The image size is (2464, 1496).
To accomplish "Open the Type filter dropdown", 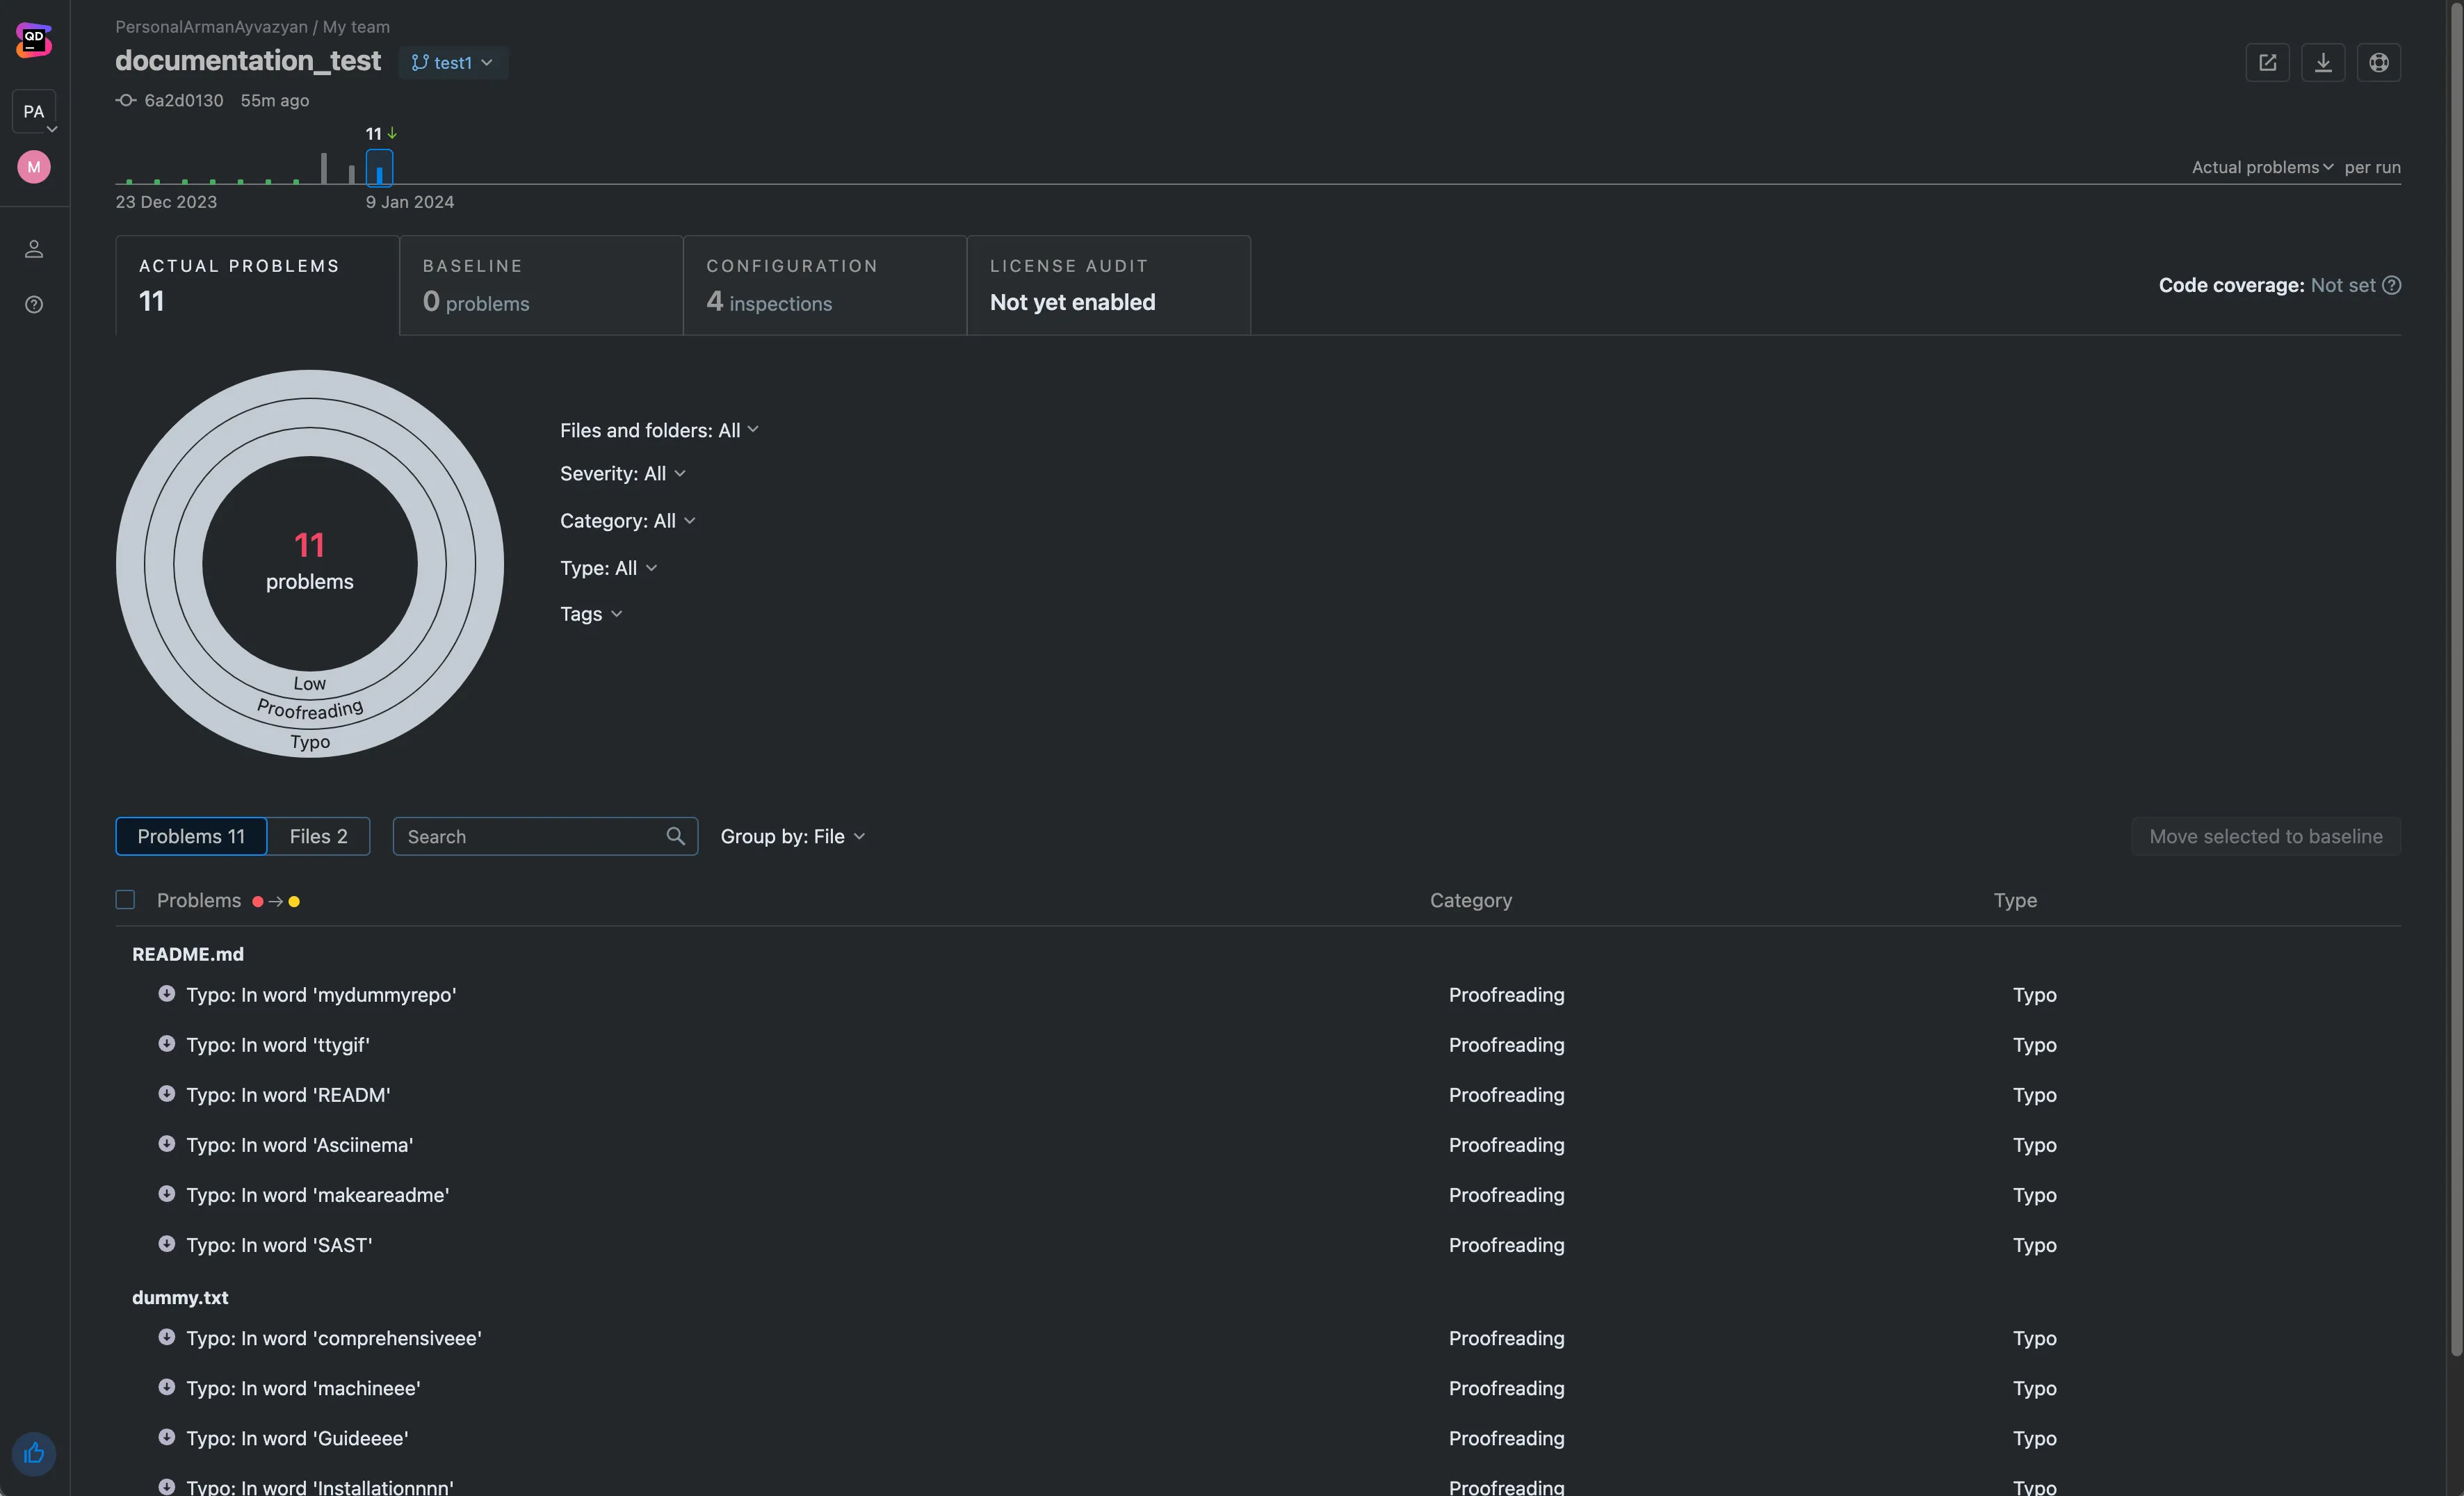I will tap(608, 568).
